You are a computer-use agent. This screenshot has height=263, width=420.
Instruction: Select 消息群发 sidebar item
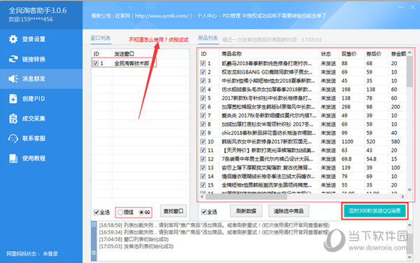point(41,79)
